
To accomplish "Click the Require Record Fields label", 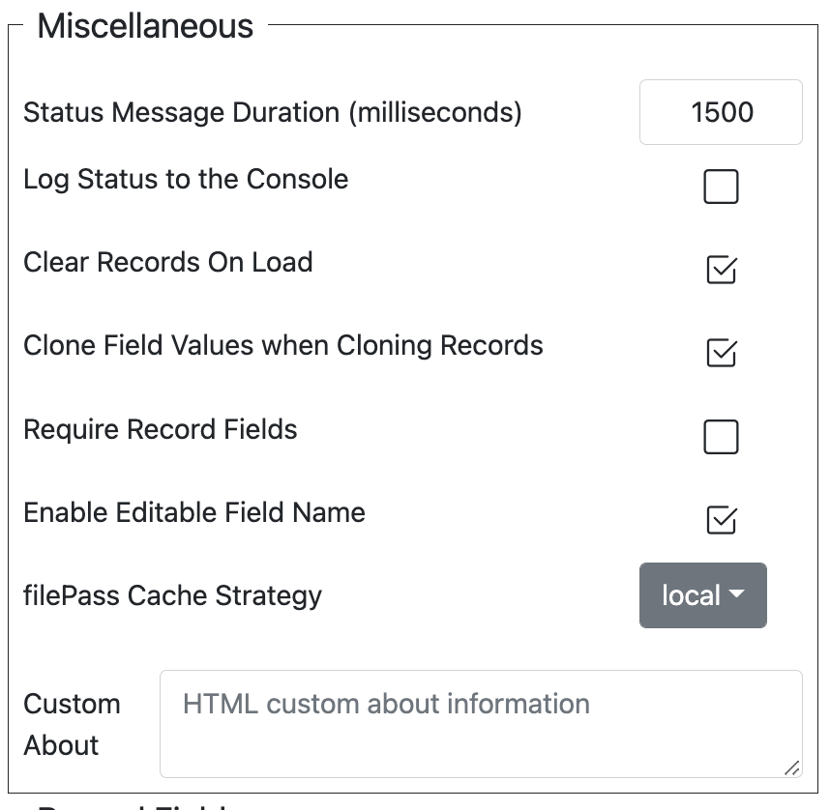I will coord(161,429).
